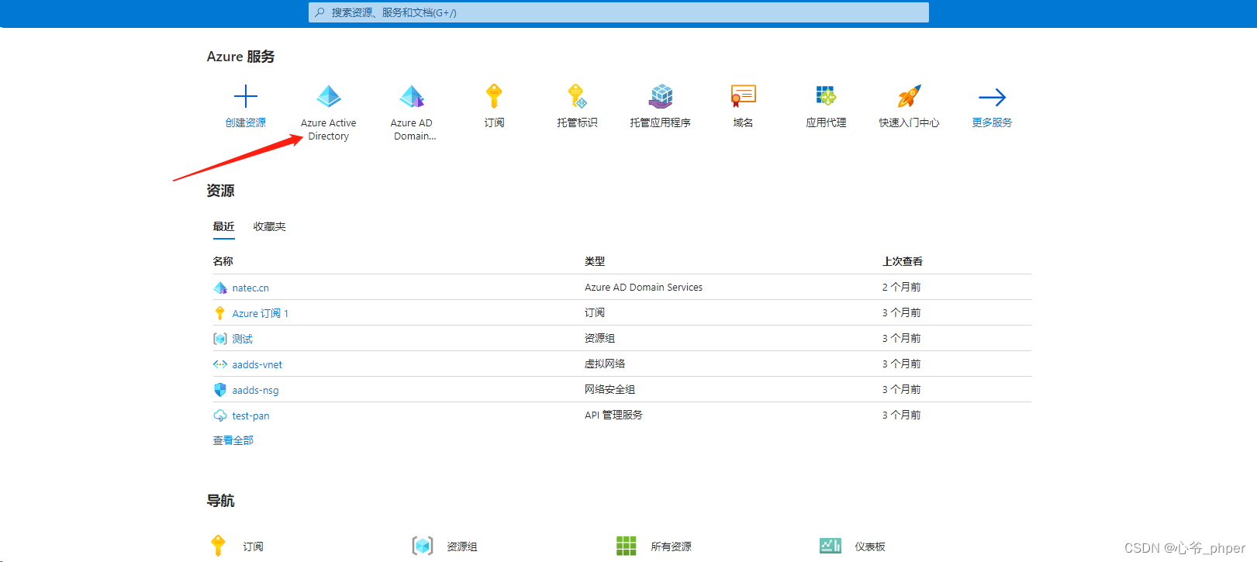Click the Dashboard chart icon

coord(831,546)
